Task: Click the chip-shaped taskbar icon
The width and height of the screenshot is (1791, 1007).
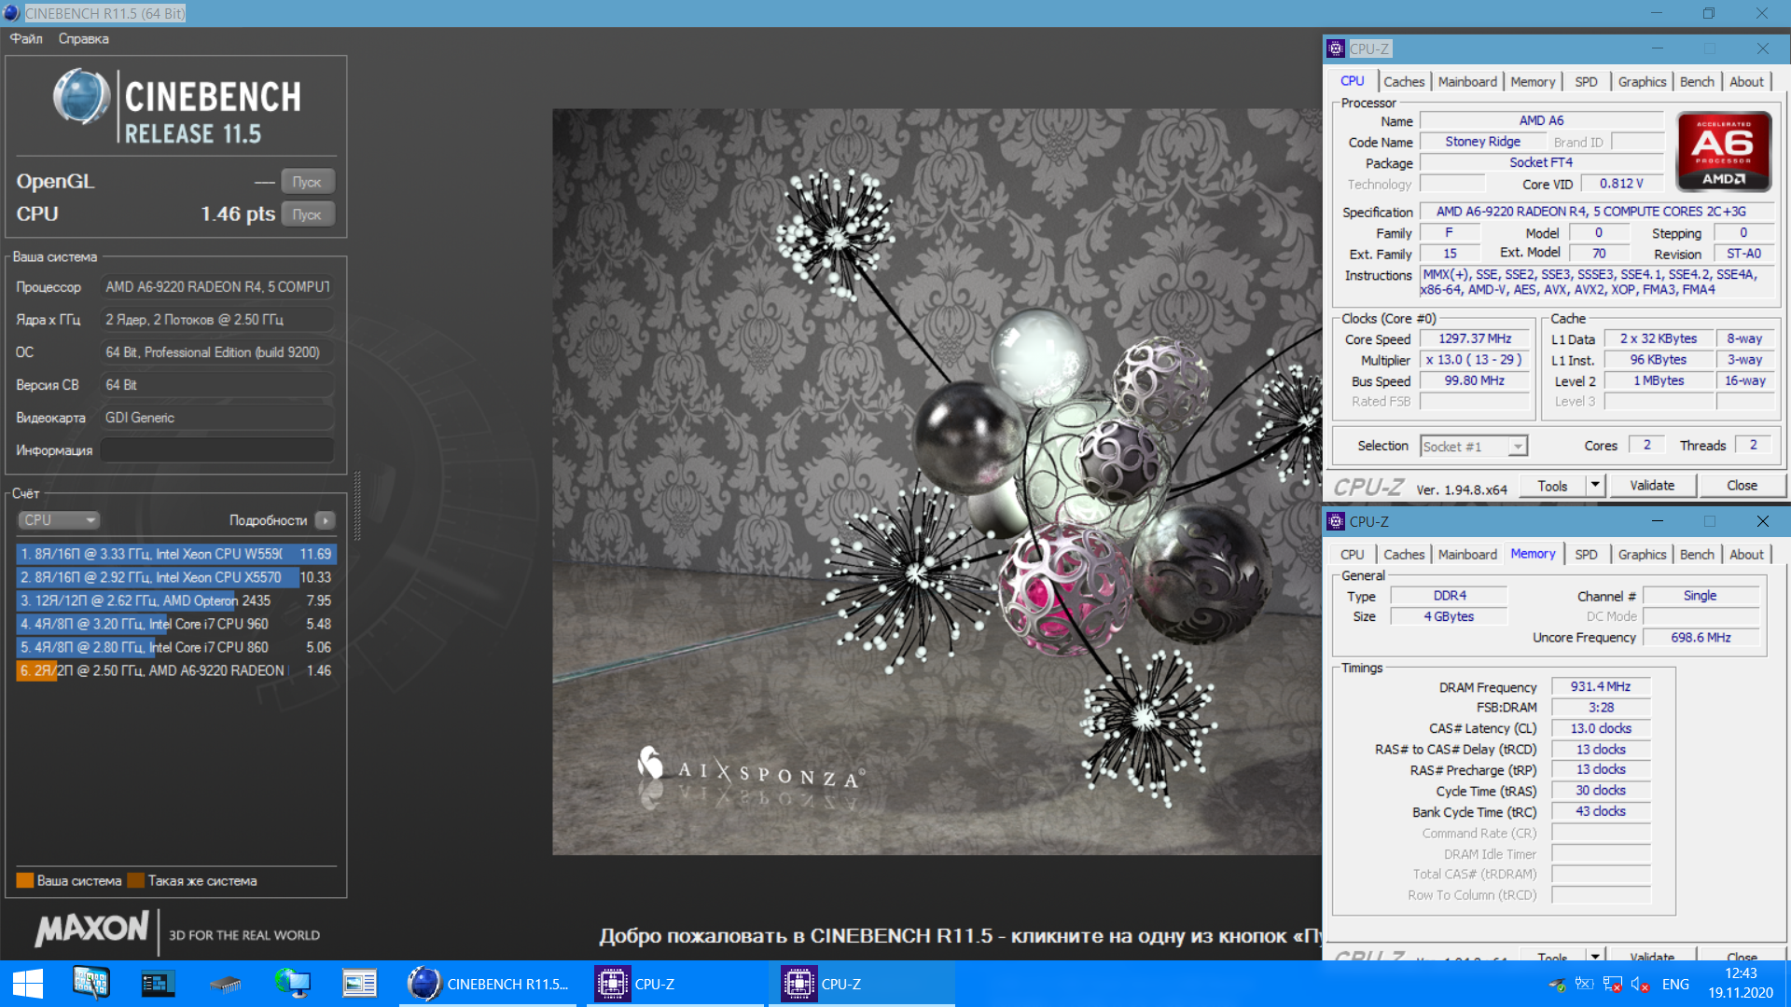Action: (x=225, y=984)
